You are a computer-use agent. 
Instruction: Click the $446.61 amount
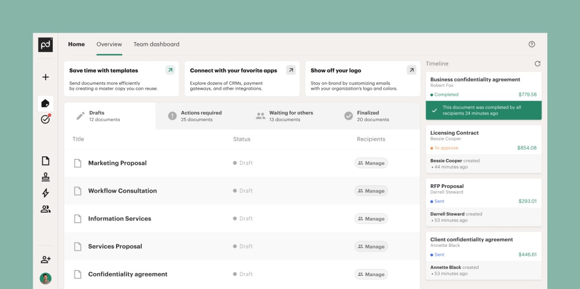pyautogui.click(x=527, y=255)
